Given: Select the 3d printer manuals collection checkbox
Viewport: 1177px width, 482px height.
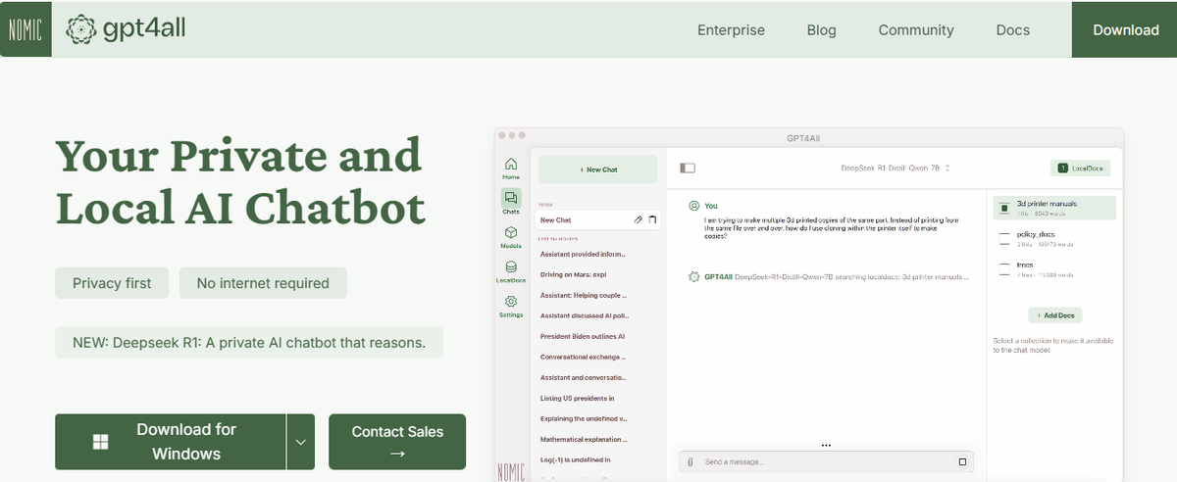Looking at the screenshot, I should pyautogui.click(x=1003, y=208).
